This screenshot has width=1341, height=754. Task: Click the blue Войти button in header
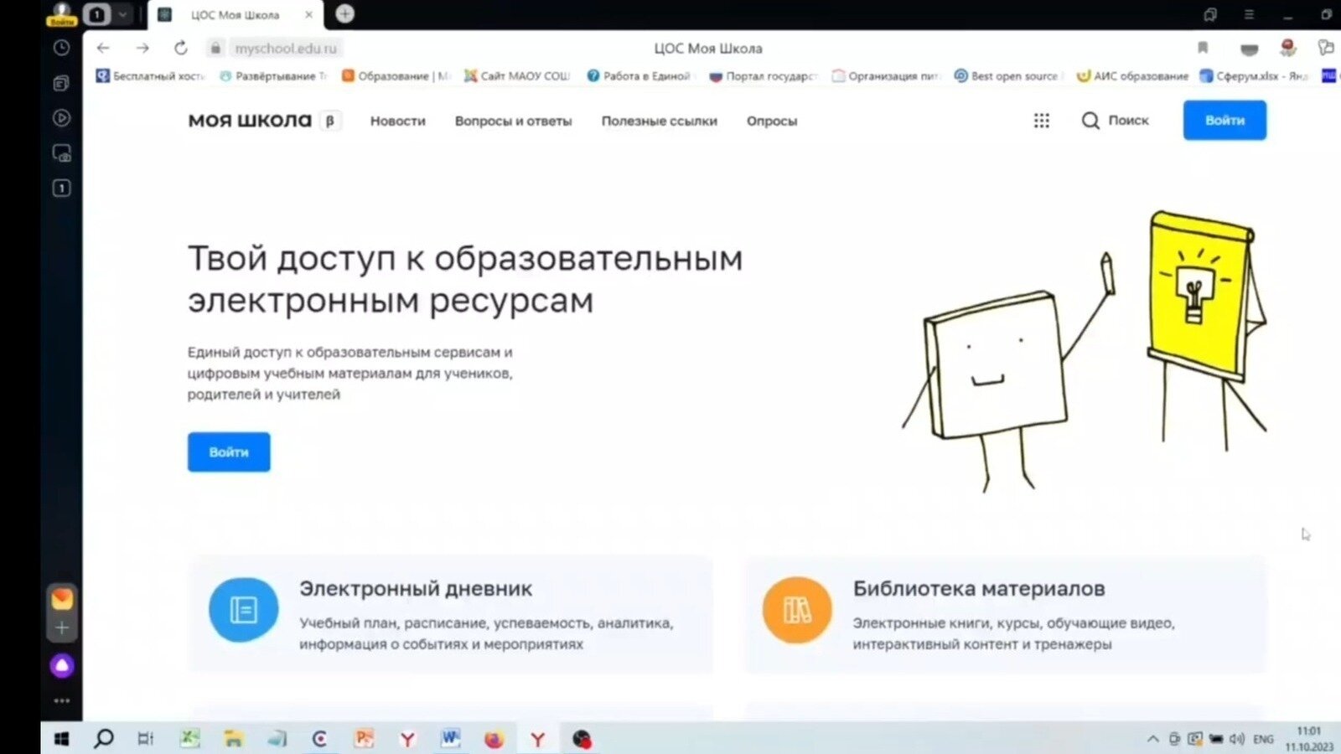(x=1224, y=121)
